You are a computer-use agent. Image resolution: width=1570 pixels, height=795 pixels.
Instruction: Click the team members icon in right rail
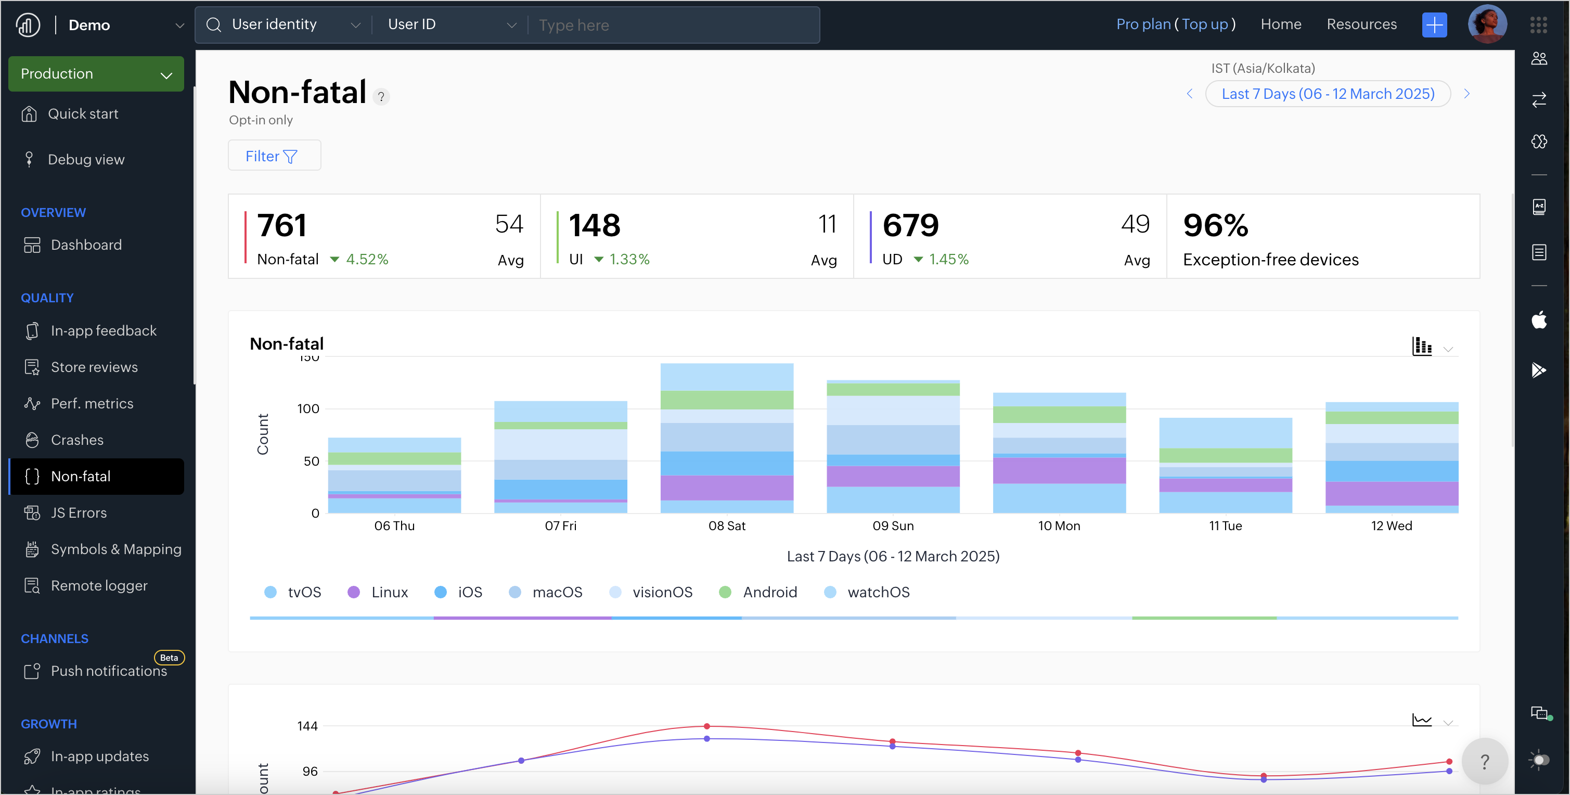coord(1539,58)
